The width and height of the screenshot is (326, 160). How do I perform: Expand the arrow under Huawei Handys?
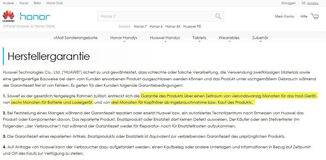[x=165, y=42]
